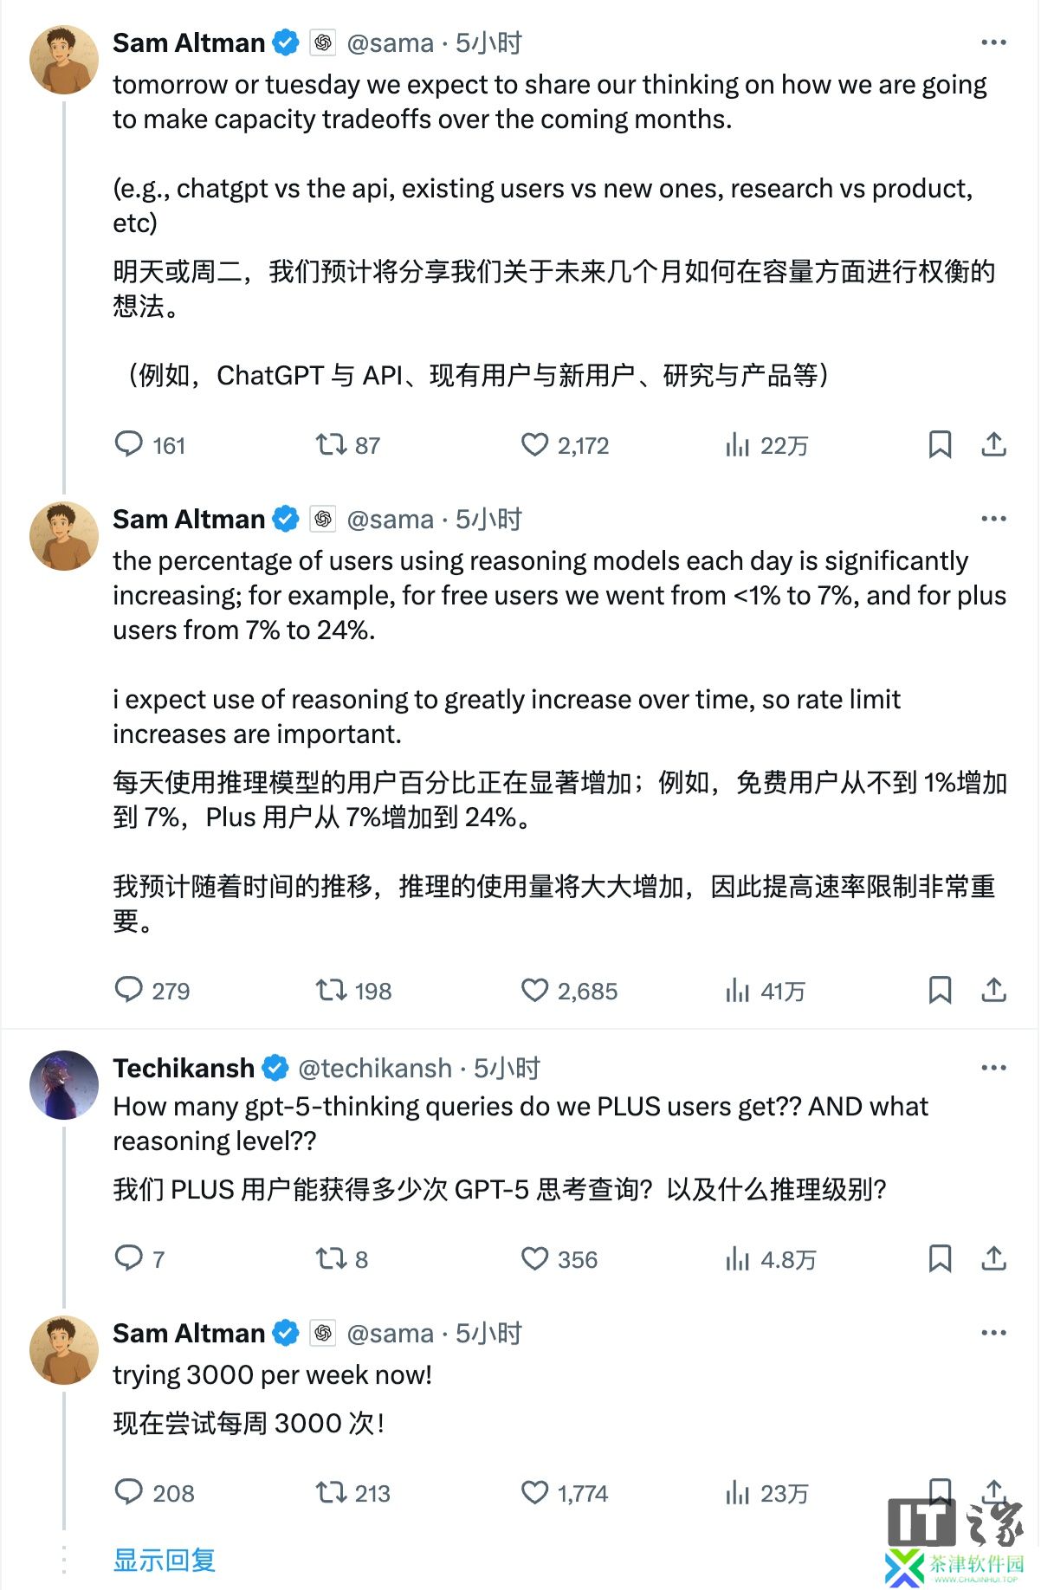Reply to the capacity tradeoffs tweet
The image size is (1041, 1590).
(129, 445)
